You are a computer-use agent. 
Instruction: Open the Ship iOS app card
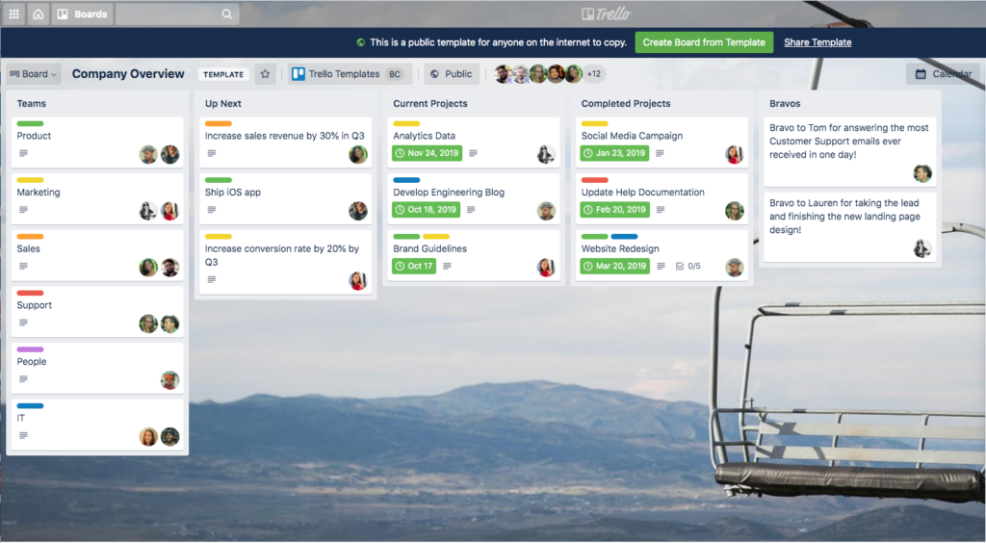285,198
